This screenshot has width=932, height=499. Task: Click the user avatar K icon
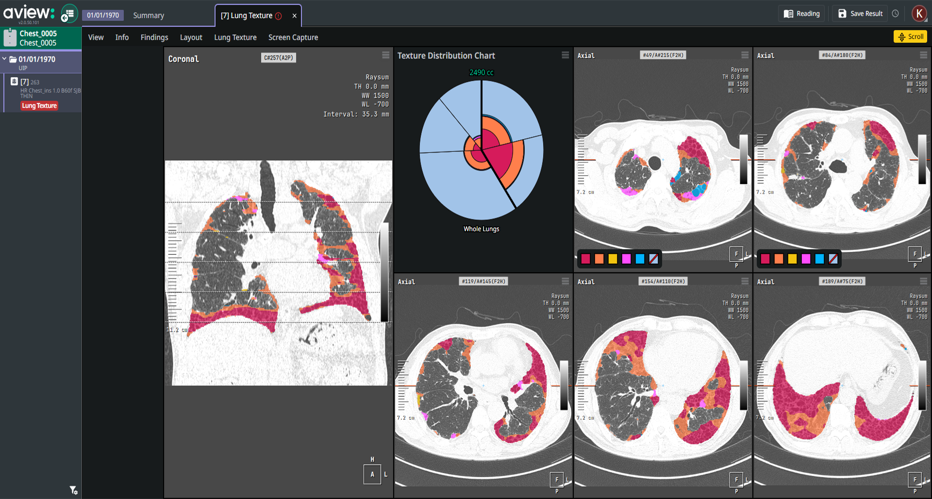coord(919,14)
